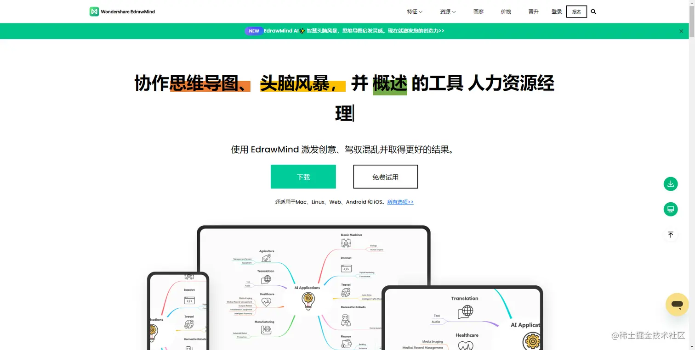695x350 pixels.
Task: Open the search magnifier icon
Action: (x=593, y=11)
